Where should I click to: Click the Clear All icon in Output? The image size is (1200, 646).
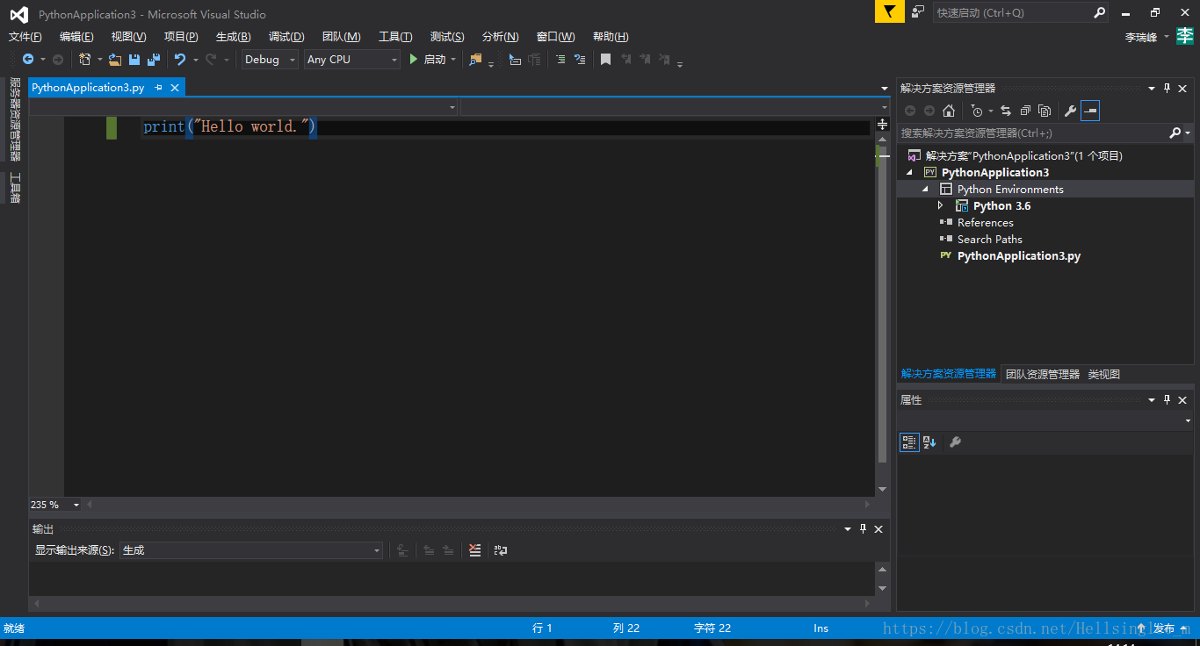(475, 550)
